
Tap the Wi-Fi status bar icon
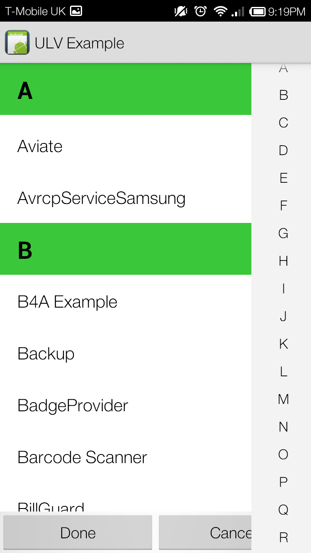coord(220,11)
